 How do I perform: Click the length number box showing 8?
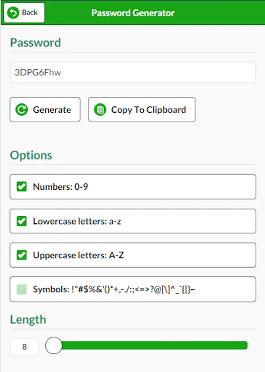tap(24, 347)
